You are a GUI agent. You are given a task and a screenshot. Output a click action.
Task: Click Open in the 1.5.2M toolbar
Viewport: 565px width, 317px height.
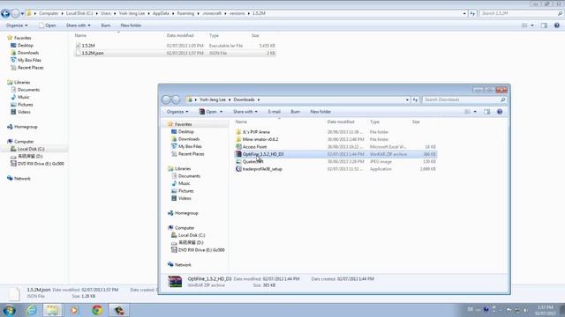(x=47, y=26)
